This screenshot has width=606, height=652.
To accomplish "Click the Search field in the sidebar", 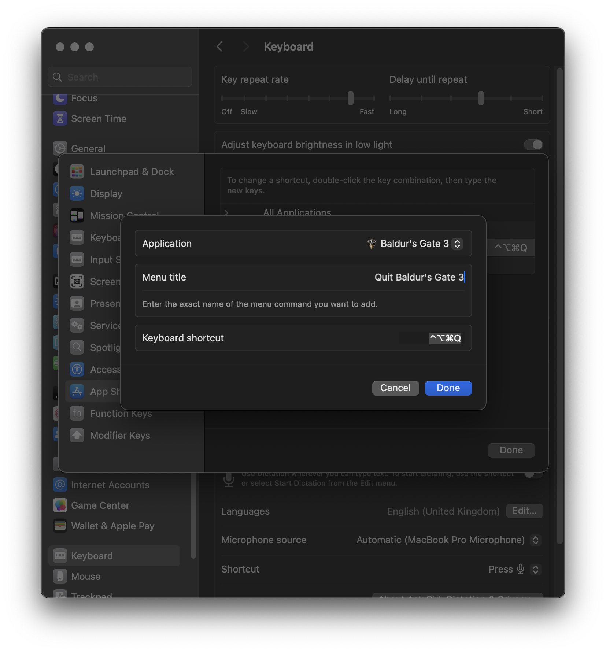I will [x=120, y=77].
